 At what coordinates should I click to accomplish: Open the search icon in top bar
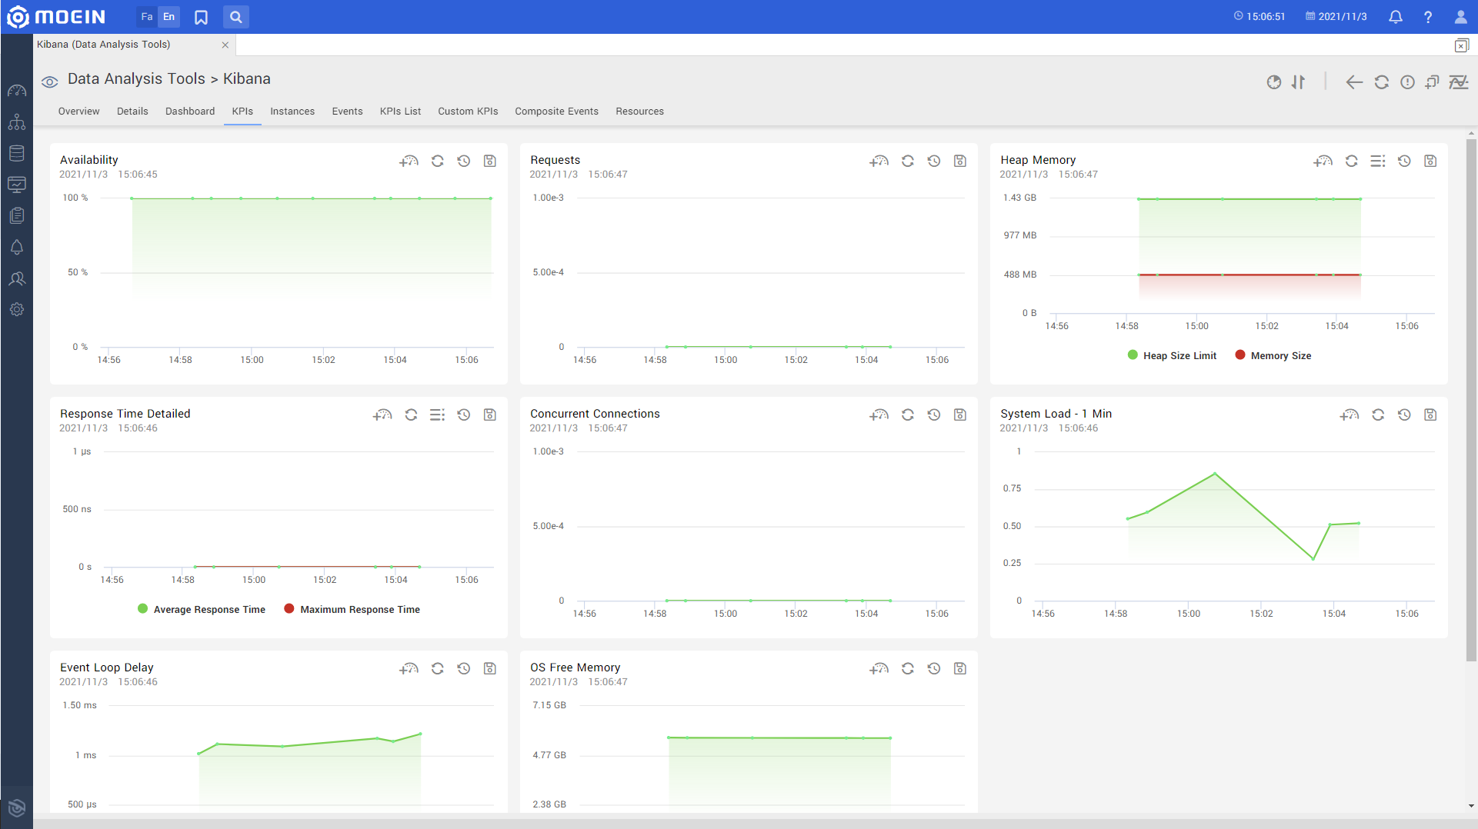tap(236, 17)
